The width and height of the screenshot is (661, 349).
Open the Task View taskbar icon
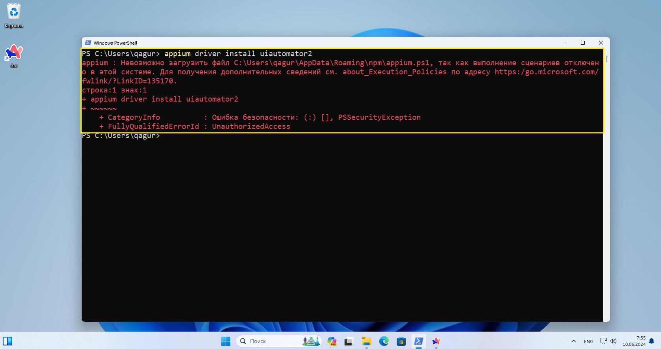coord(348,341)
